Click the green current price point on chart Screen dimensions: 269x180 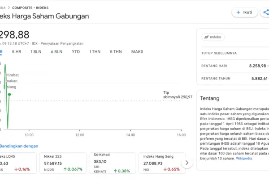tap(9, 94)
